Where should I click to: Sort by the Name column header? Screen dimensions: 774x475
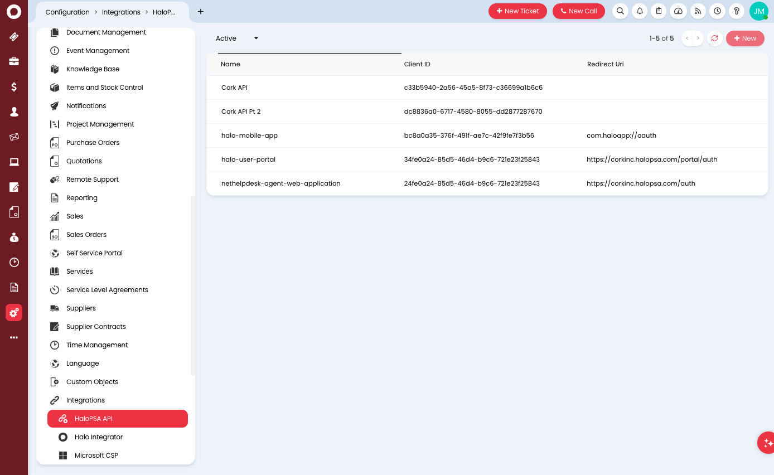coord(230,64)
